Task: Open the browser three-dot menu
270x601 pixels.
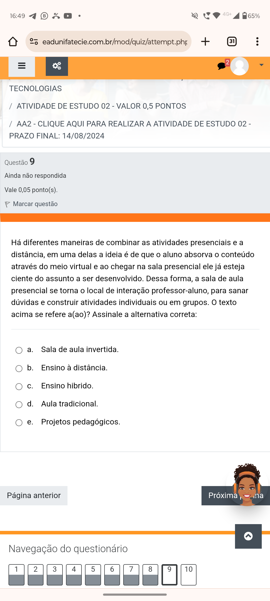Action: (x=257, y=42)
